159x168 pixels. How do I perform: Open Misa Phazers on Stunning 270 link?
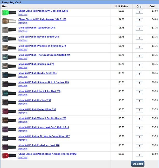(42, 46)
